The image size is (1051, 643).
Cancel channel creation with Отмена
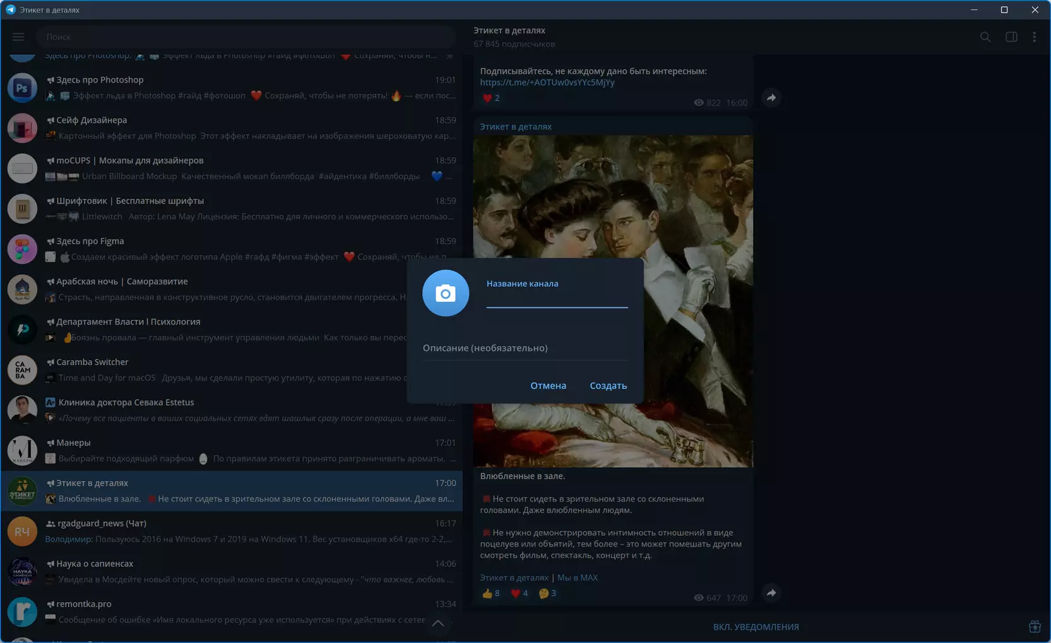(x=548, y=386)
